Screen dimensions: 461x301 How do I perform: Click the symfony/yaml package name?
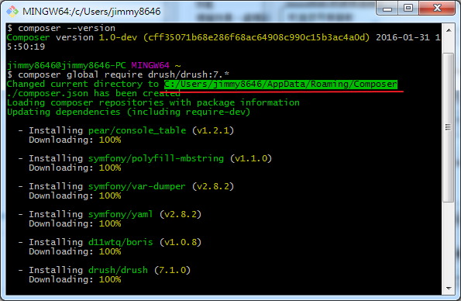[121, 214]
